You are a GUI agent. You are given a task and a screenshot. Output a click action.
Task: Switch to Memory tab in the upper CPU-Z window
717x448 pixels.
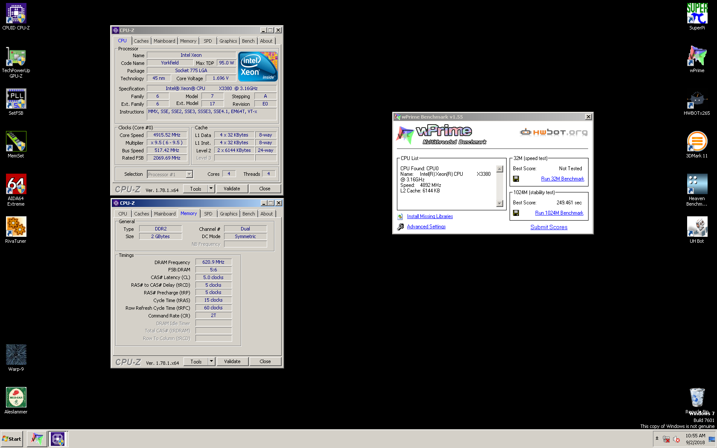tap(188, 41)
